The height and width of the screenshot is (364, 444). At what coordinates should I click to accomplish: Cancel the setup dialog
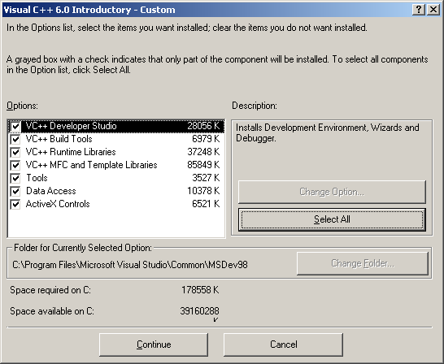(284, 344)
